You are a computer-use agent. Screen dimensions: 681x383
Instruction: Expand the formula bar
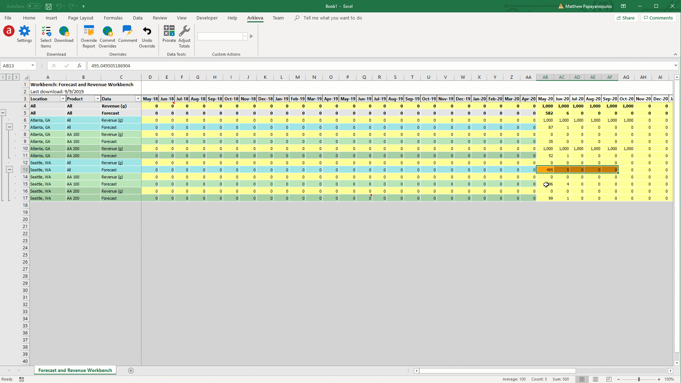(x=676, y=66)
